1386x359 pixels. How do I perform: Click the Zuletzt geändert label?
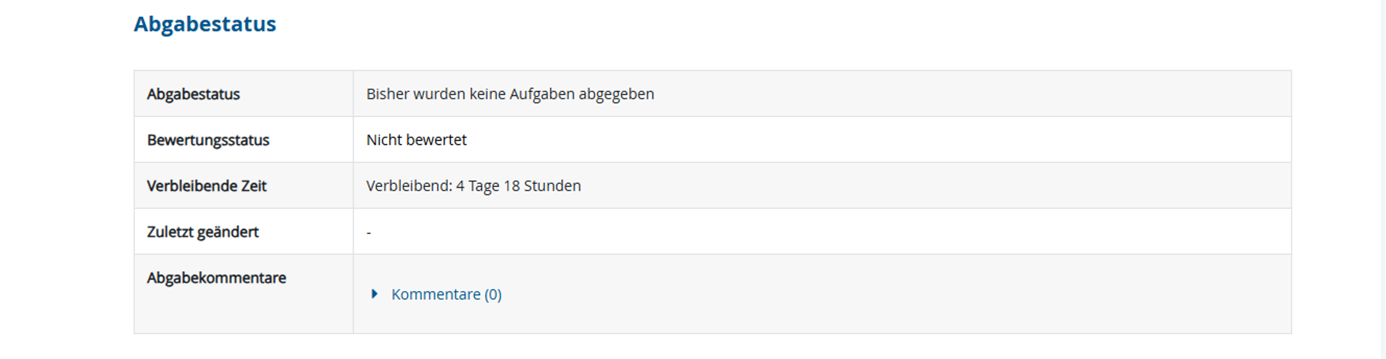click(203, 231)
